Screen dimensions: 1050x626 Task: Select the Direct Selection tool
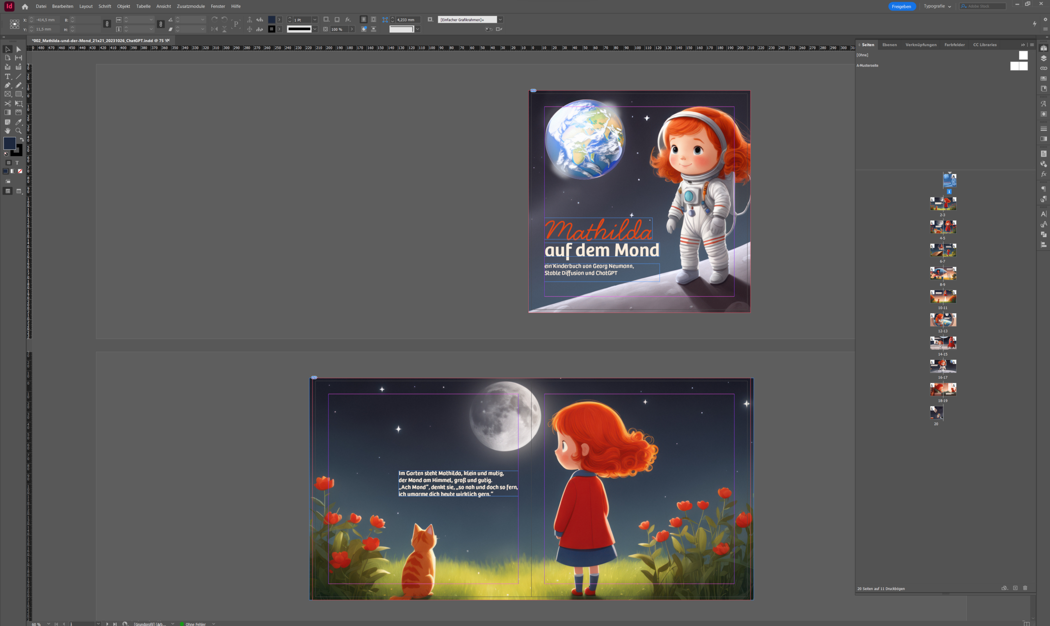point(18,49)
